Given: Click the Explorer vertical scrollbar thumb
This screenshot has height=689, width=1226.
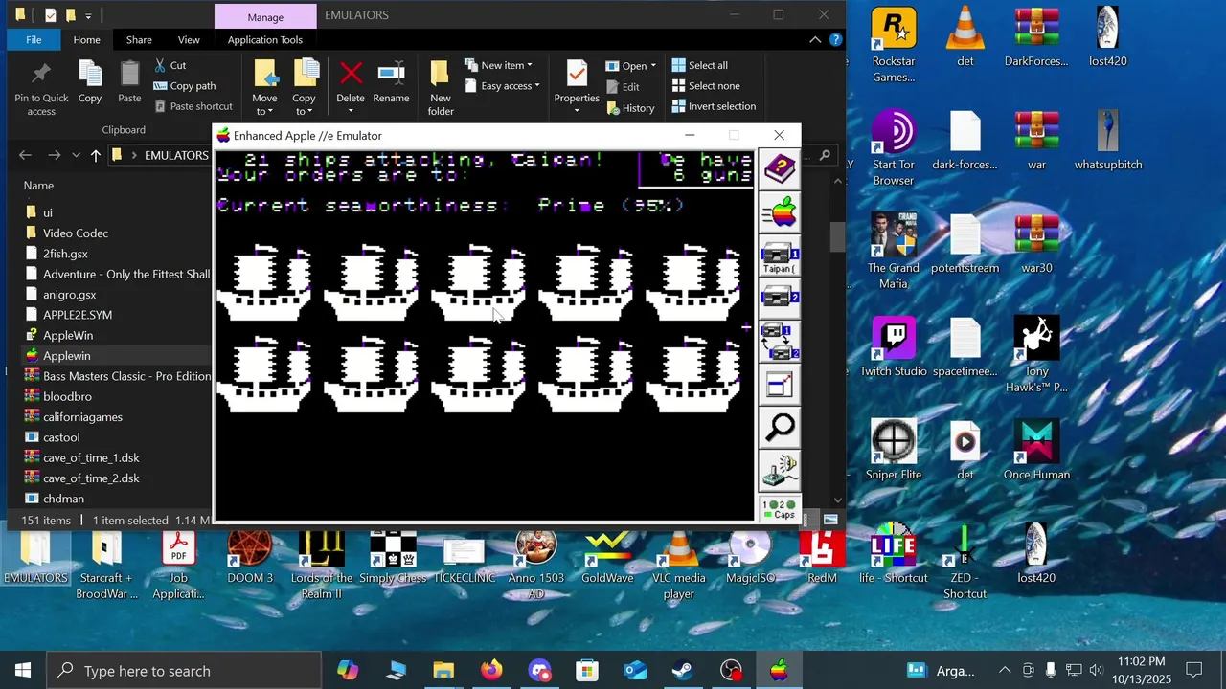Looking at the screenshot, I should coord(839,236).
